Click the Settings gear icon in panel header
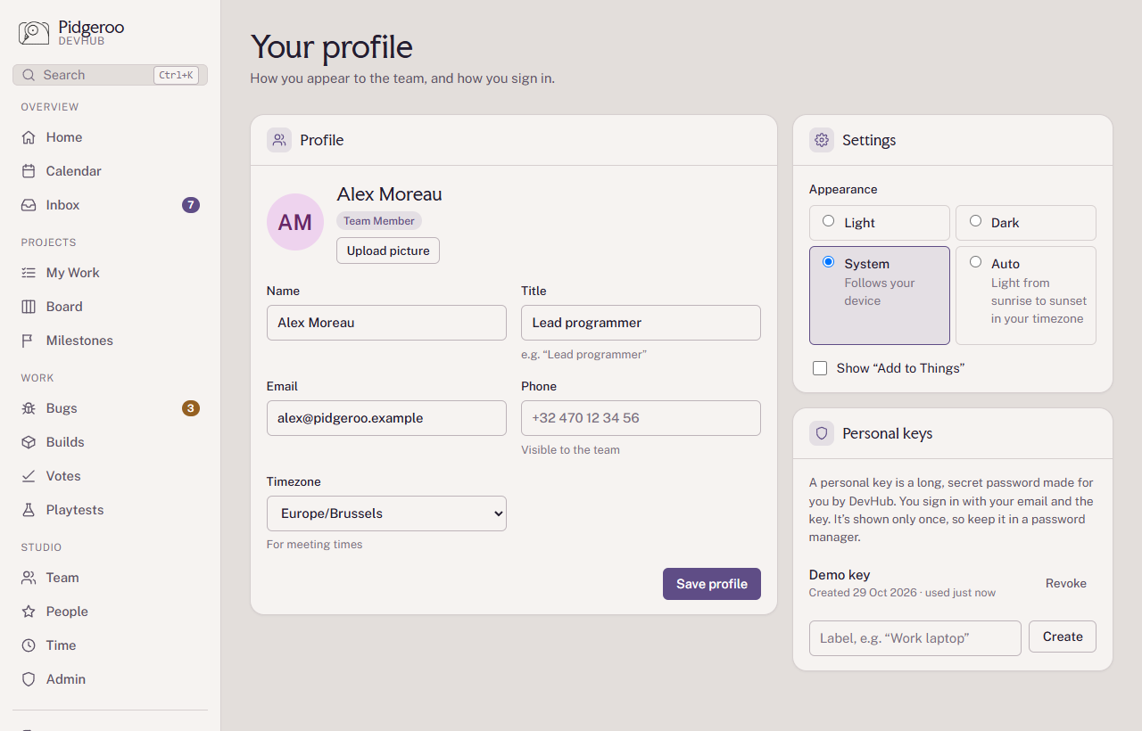1142x731 pixels. coord(822,140)
